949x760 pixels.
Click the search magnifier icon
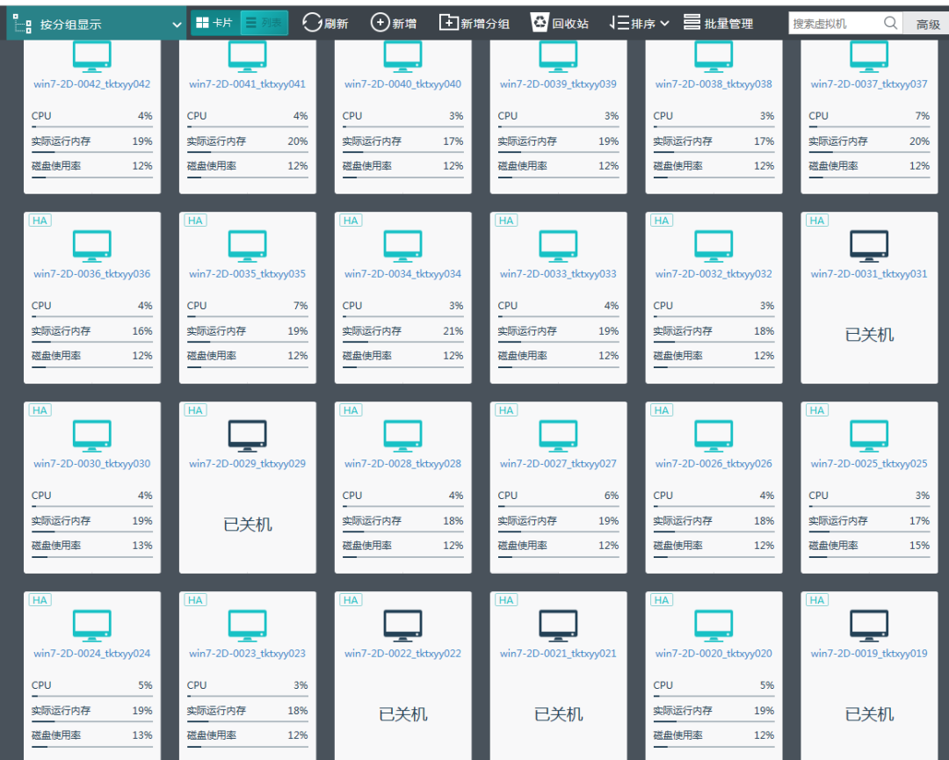tap(890, 23)
